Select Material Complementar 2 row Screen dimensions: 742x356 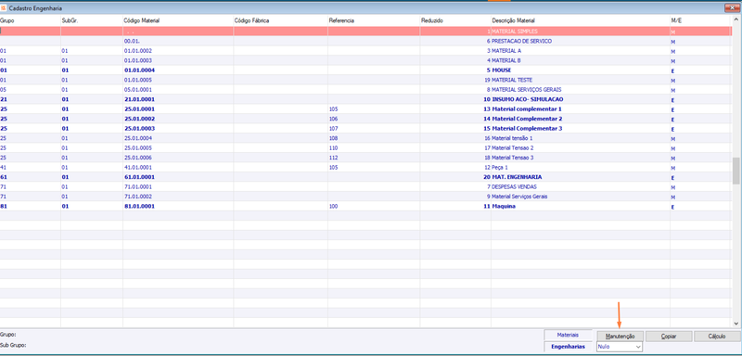(365, 119)
